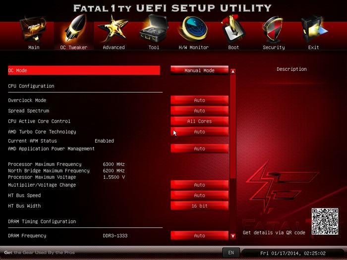Open the Spread Spectrum Auto dropdown
Screen dimensions: 347x260
(199, 110)
